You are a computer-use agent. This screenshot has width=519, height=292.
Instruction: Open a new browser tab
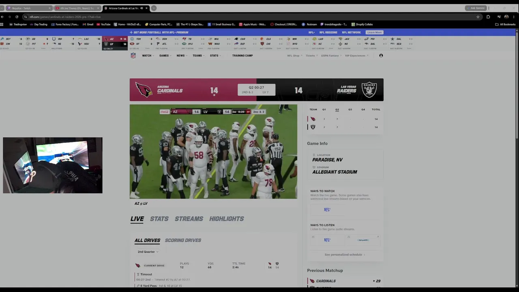pyautogui.click(x=154, y=8)
